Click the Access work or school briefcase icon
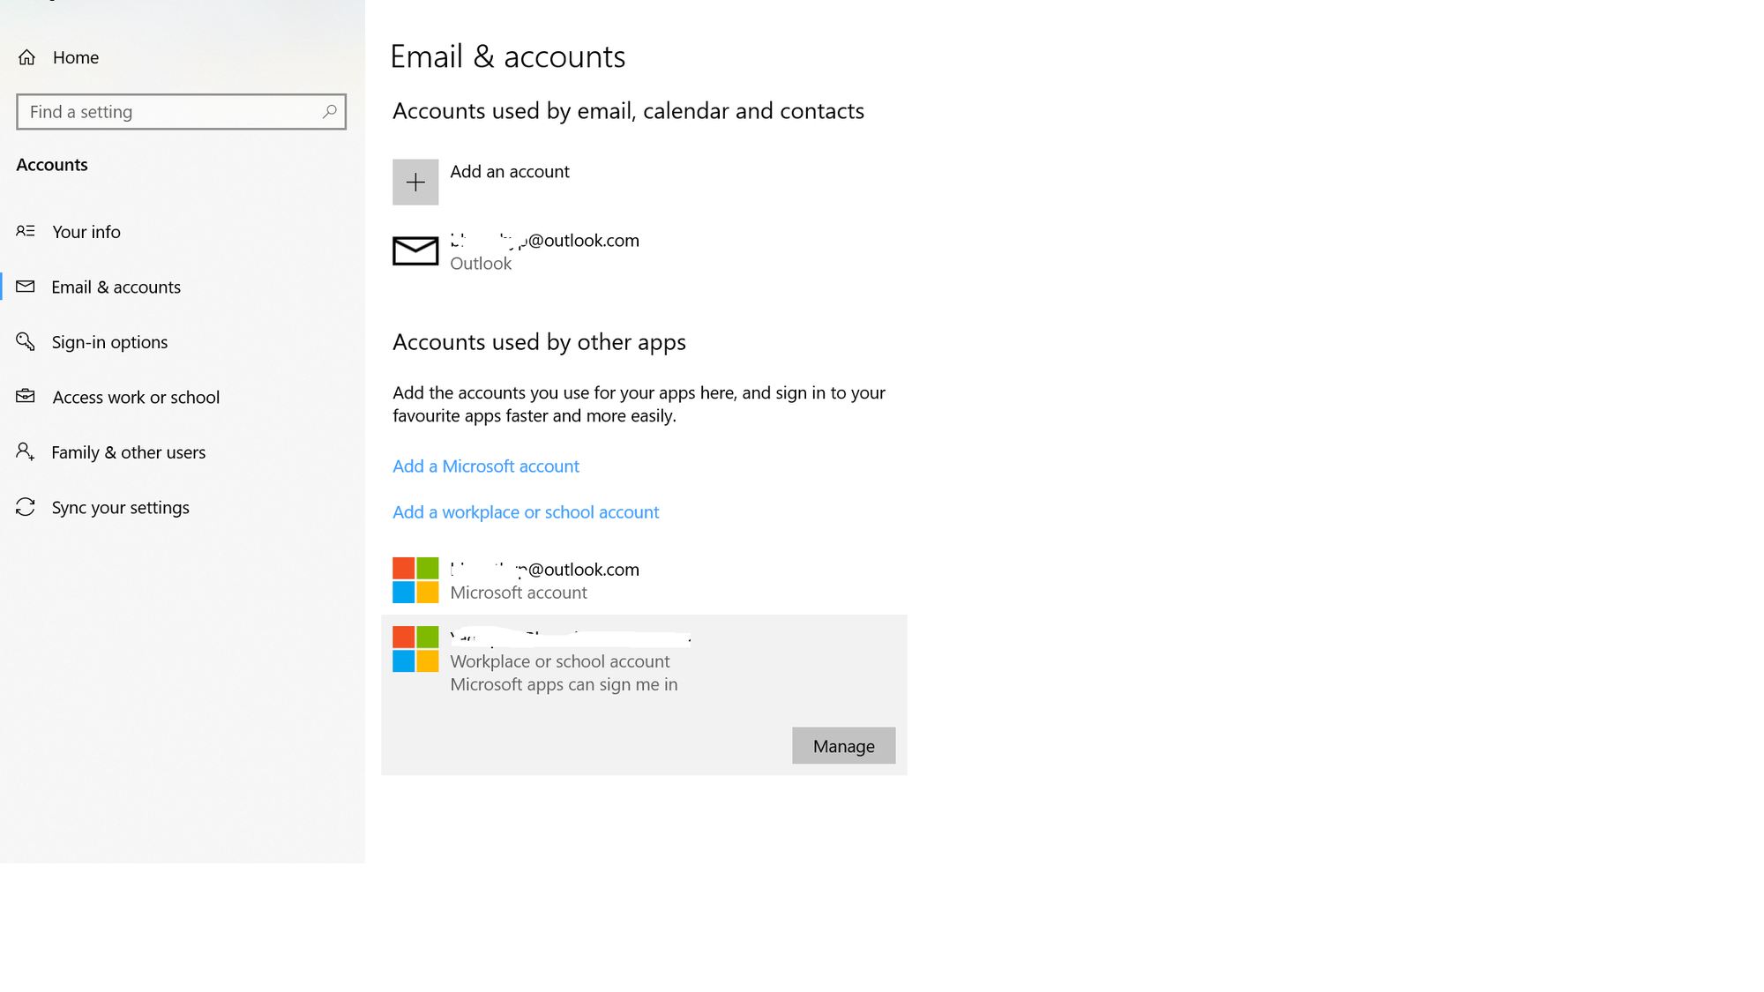This screenshot has width=1764, height=992. coord(26,396)
